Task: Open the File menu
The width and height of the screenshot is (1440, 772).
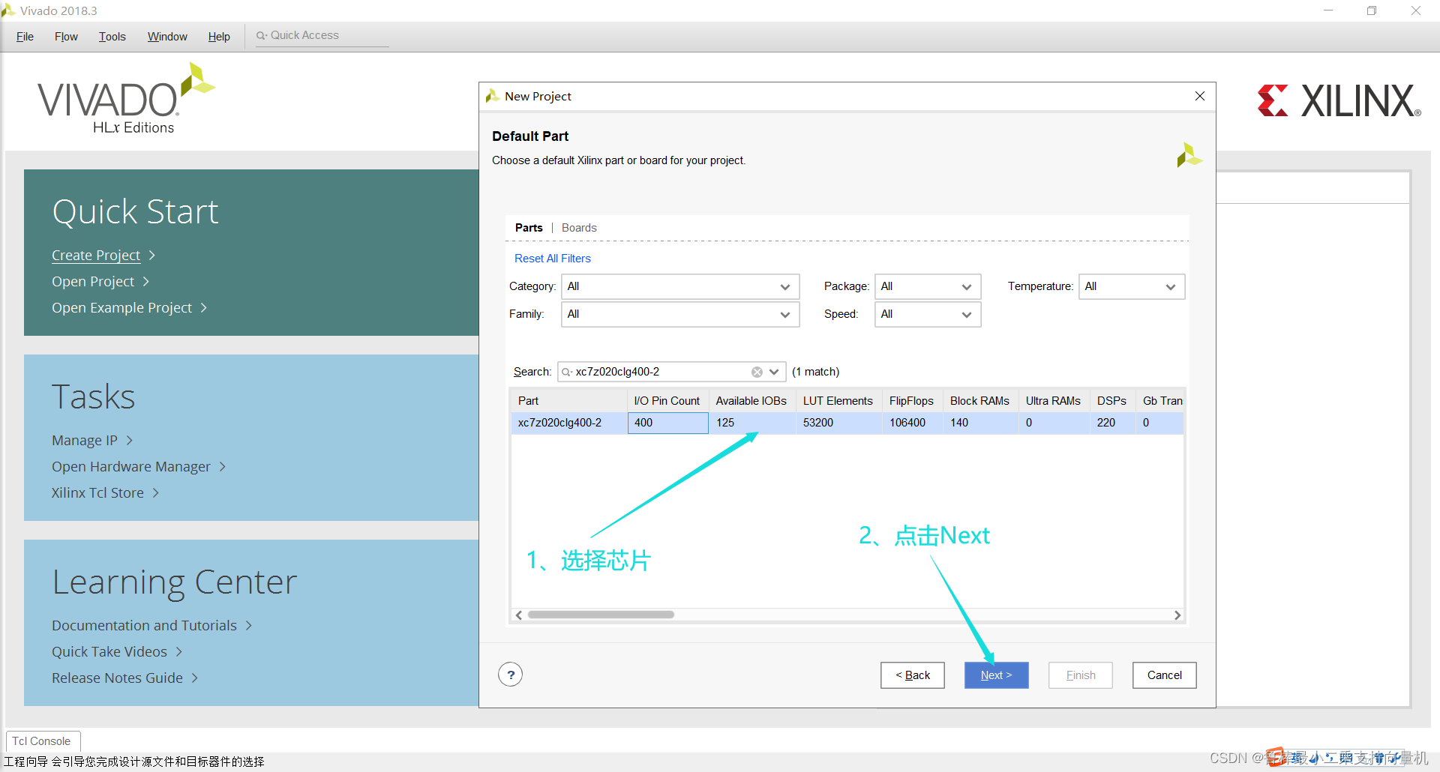Action: pos(25,37)
